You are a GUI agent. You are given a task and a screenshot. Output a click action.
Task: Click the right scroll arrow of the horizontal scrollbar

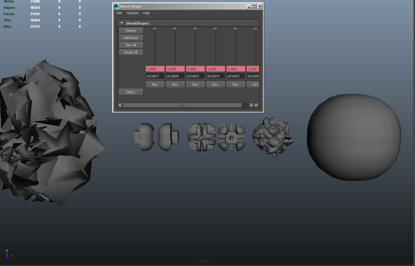tap(256, 105)
